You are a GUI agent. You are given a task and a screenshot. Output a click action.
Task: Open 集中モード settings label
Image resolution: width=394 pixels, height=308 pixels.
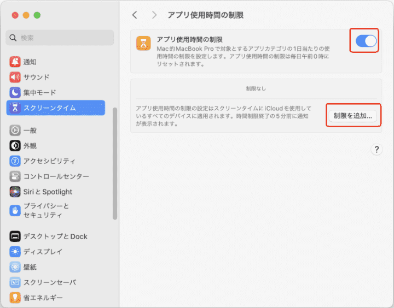click(x=40, y=92)
